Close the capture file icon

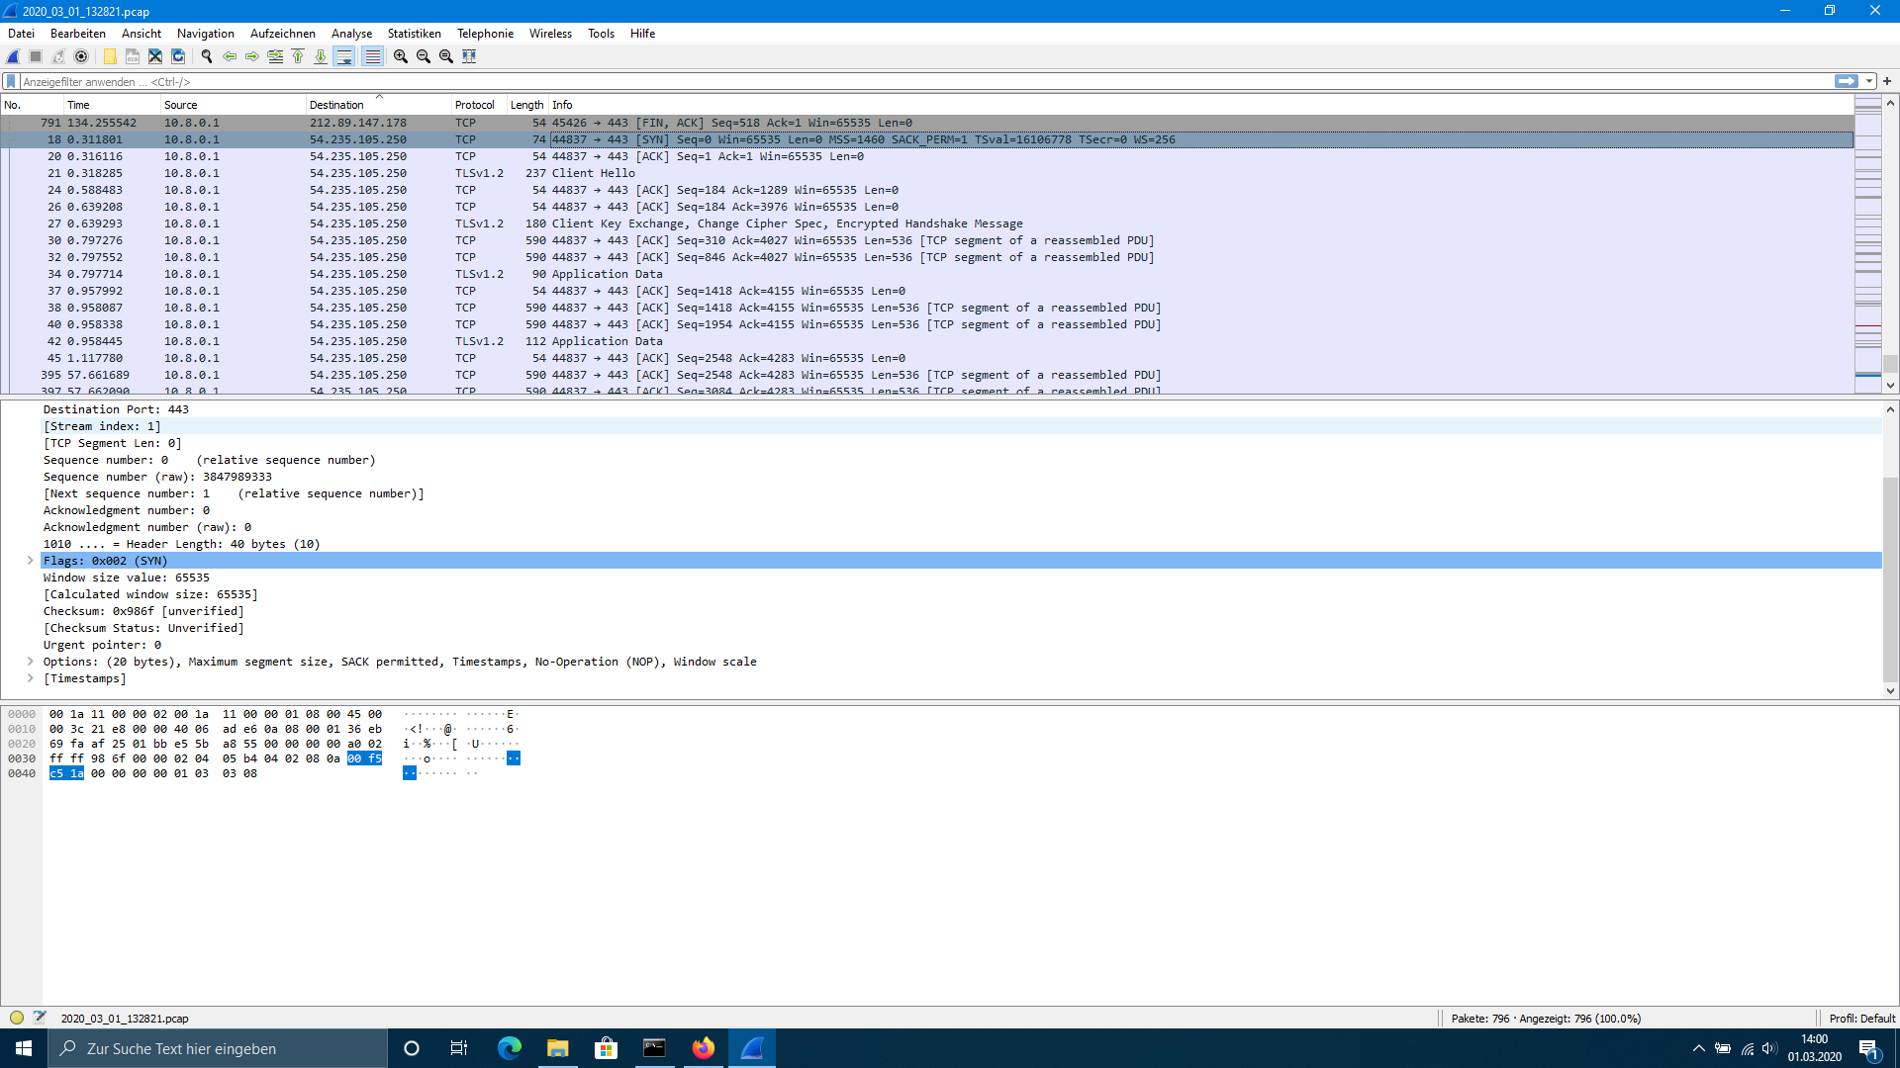pos(155,56)
